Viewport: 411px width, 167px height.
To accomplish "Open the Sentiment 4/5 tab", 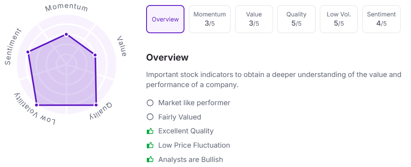I will [x=382, y=19].
